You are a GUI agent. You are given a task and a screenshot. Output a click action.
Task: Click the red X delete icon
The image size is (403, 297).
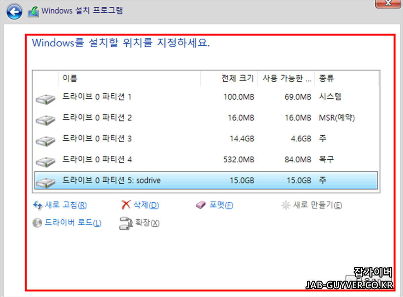point(126,205)
